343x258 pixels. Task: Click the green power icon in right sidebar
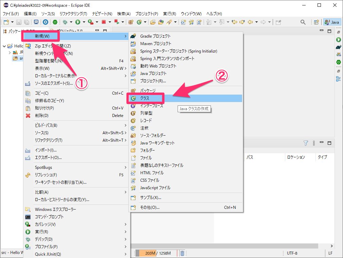tap(338, 62)
